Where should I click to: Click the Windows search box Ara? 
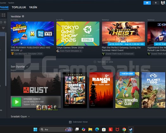click(56, 130)
